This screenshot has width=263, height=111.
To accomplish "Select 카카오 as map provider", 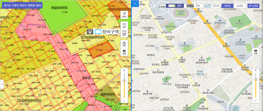I will click(x=227, y=6).
